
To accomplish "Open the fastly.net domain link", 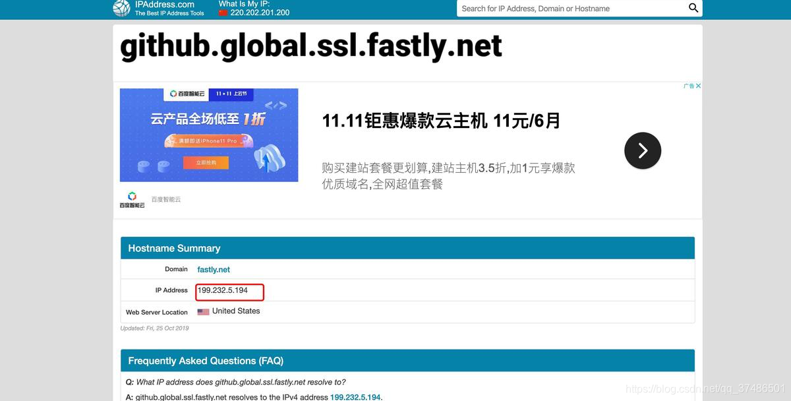I will point(214,270).
